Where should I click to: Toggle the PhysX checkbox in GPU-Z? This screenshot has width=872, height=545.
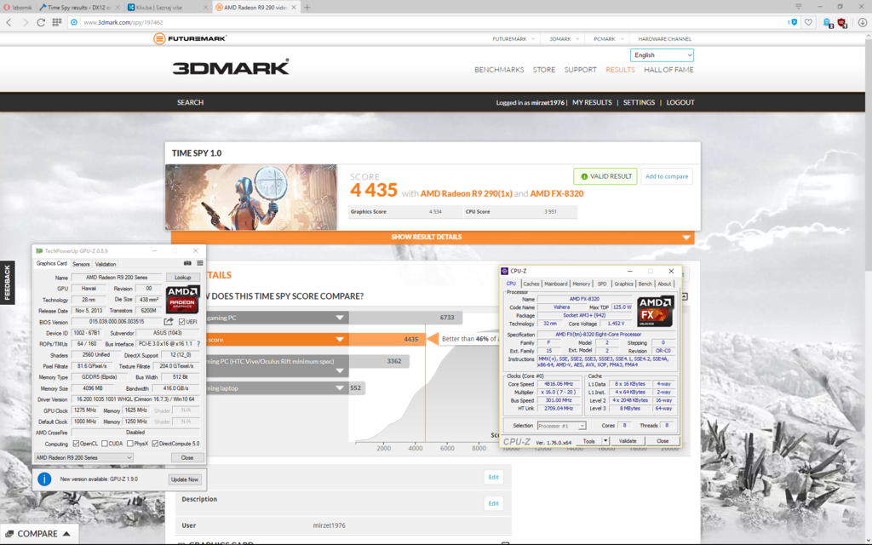click(130, 444)
